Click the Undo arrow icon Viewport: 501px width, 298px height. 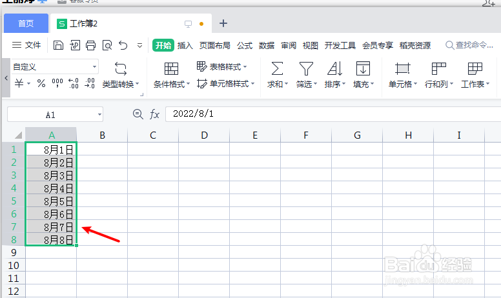pos(123,45)
